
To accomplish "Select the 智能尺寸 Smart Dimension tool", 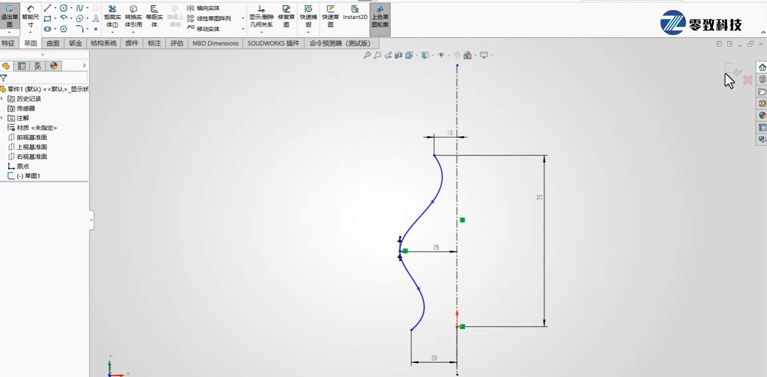I will [x=30, y=16].
